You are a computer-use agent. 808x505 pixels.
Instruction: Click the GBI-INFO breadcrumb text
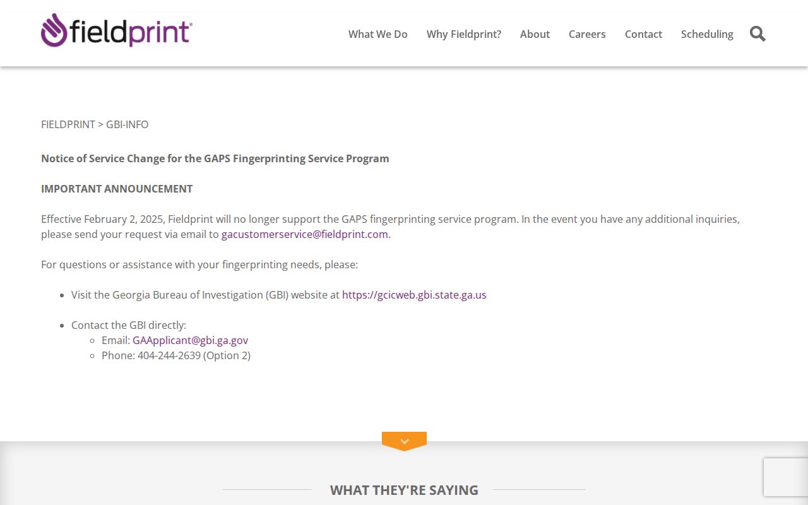[x=128, y=124]
